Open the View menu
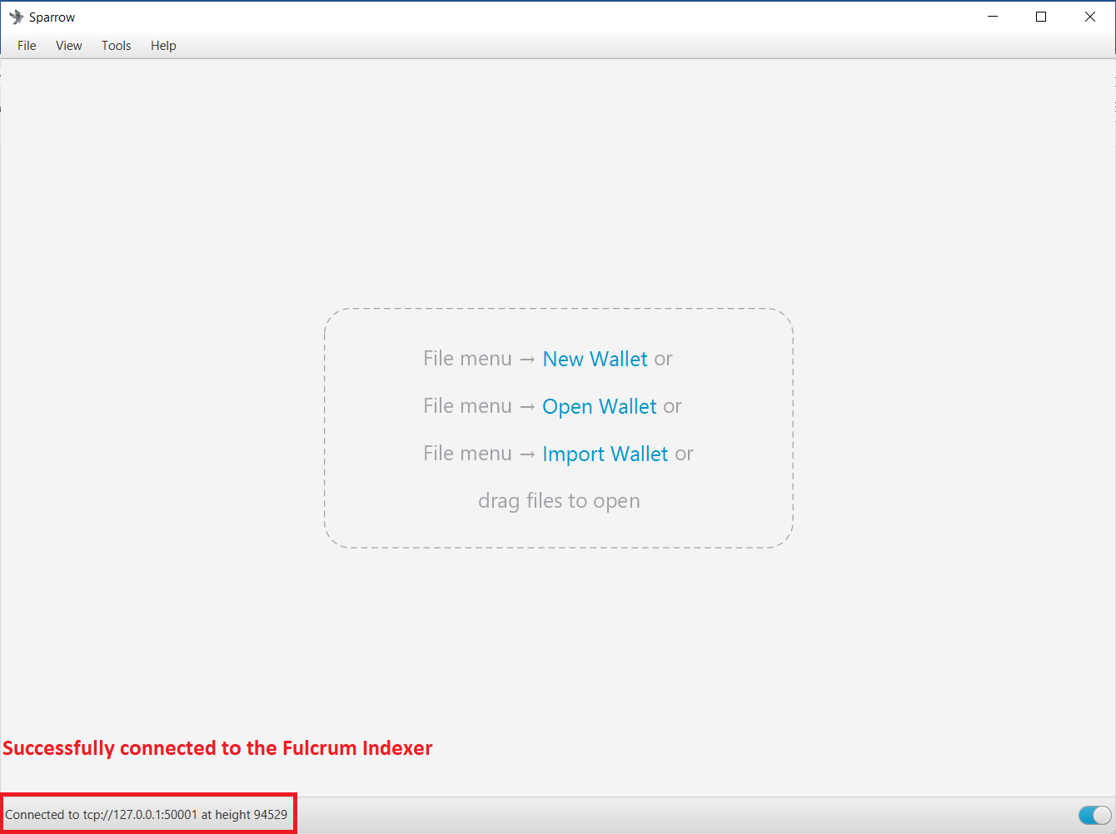The width and height of the screenshot is (1116, 834). coord(69,46)
